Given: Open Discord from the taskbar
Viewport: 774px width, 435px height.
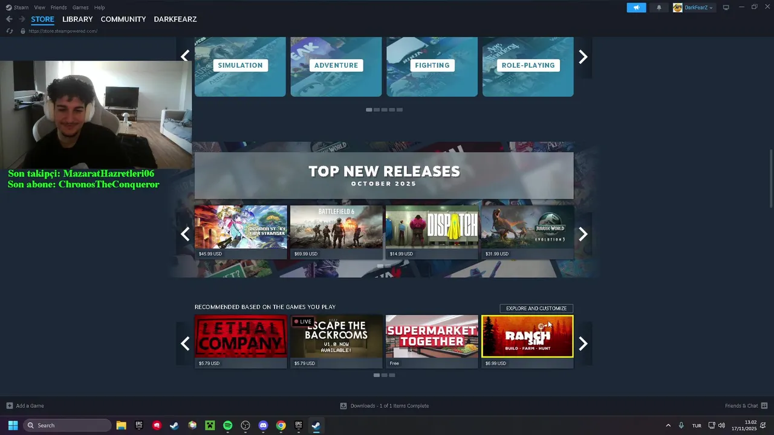Looking at the screenshot, I should pyautogui.click(x=263, y=425).
